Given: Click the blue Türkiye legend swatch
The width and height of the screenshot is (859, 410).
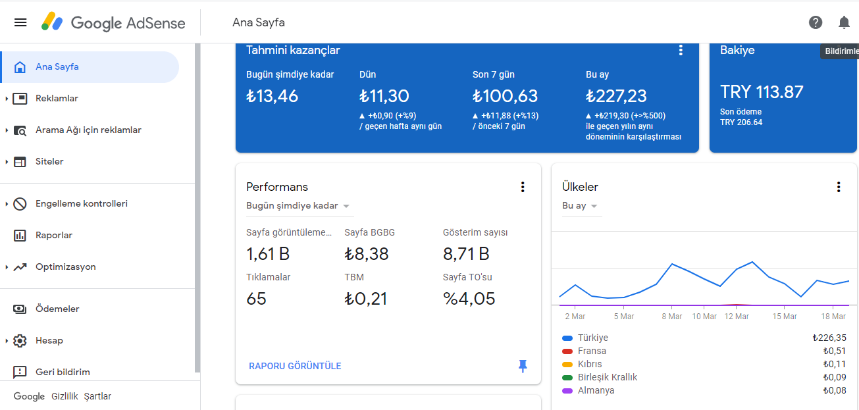Looking at the screenshot, I should click(x=567, y=338).
